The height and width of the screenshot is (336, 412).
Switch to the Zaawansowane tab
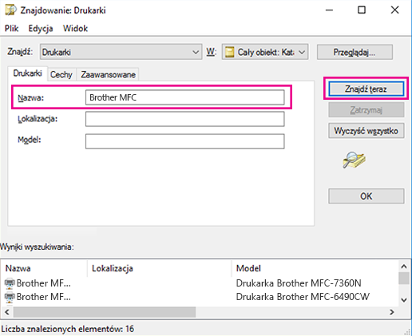tap(108, 74)
